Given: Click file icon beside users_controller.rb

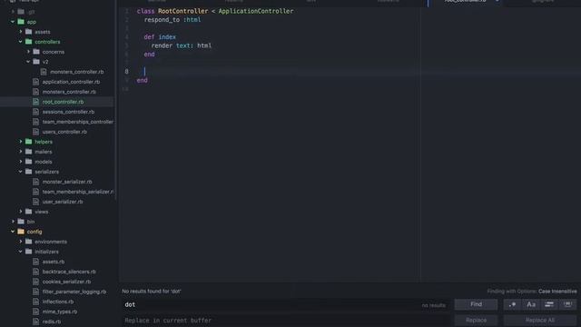Looking at the screenshot, I should (x=35, y=132).
